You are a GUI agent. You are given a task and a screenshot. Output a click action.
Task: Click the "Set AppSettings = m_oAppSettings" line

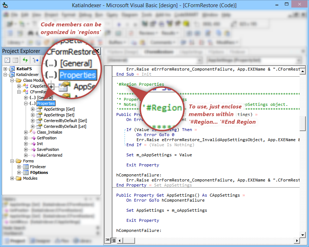coord(167,210)
